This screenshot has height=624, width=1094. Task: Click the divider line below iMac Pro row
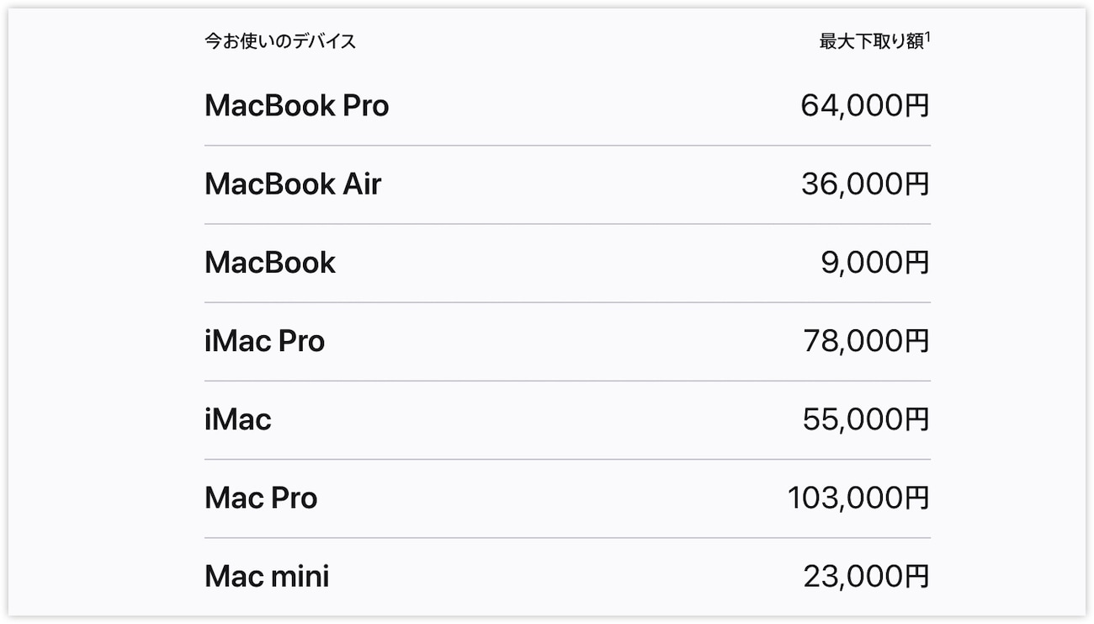(x=567, y=381)
